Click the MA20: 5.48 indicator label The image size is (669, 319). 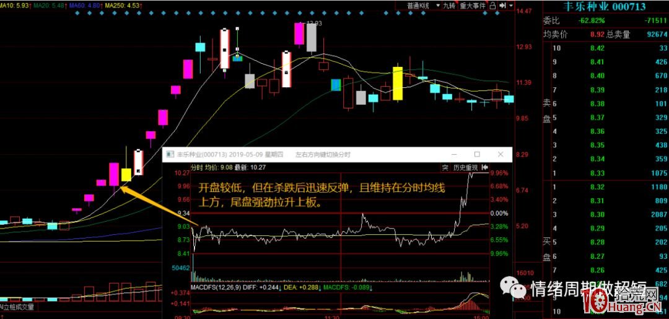pos(50,6)
